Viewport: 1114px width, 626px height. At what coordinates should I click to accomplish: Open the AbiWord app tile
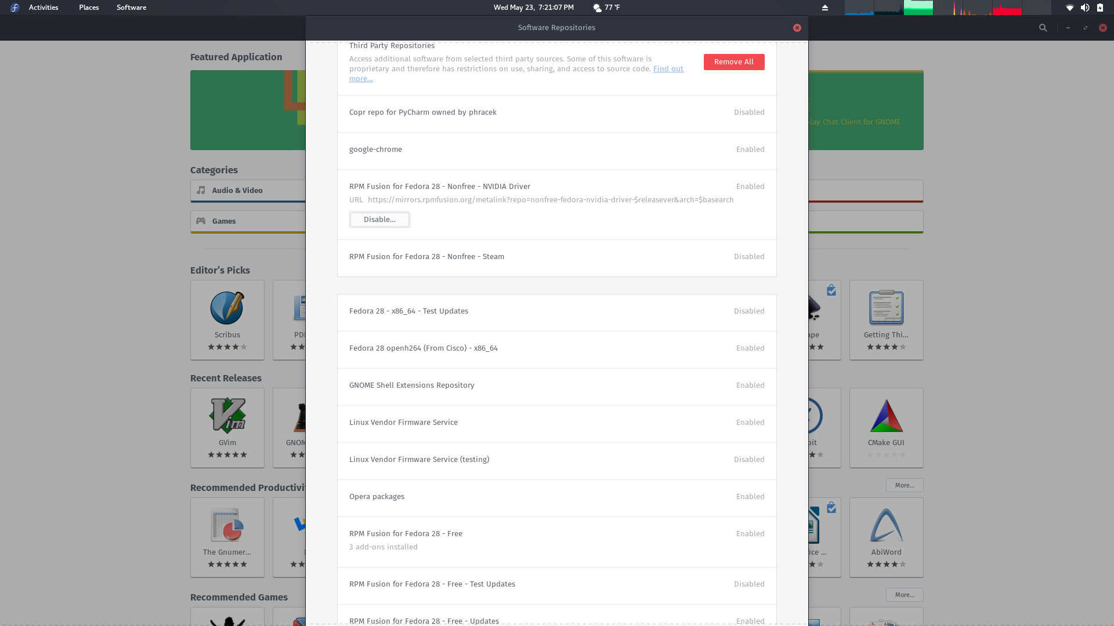pyautogui.click(x=886, y=537)
